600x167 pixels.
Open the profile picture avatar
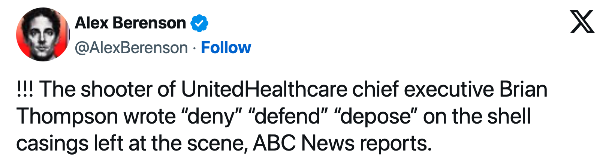[x=43, y=34]
